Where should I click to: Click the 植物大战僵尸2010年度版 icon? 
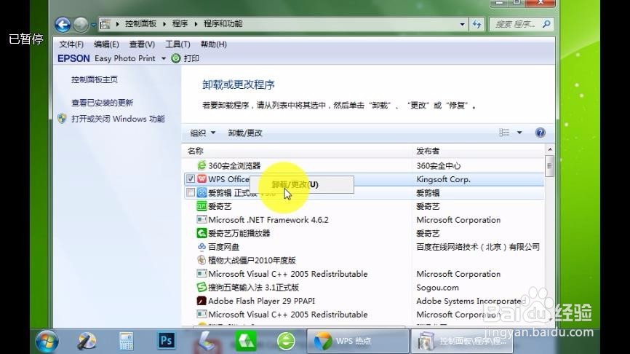(x=202, y=260)
